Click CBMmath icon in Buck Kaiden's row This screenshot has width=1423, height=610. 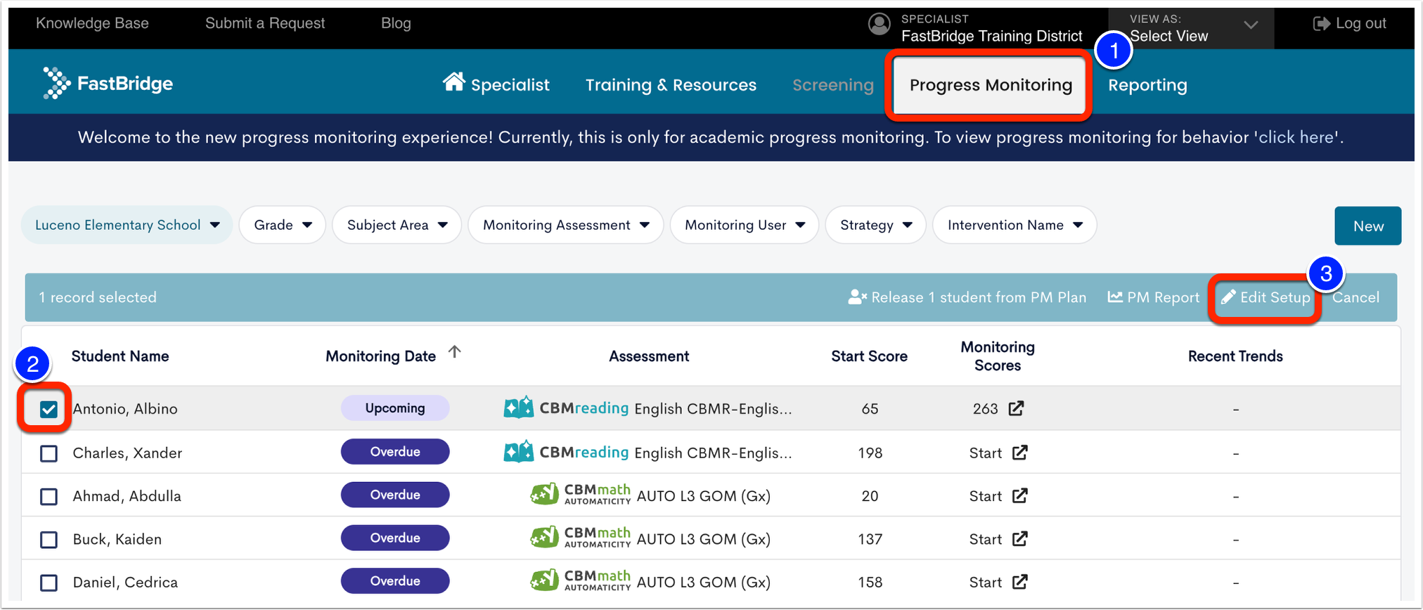tap(544, 538)
